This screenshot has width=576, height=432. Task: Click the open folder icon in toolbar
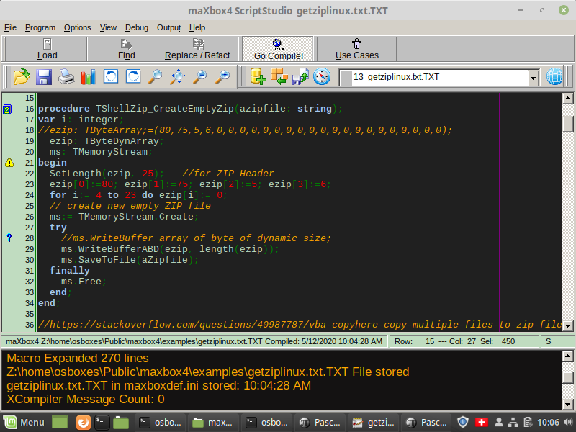(21, 76)
